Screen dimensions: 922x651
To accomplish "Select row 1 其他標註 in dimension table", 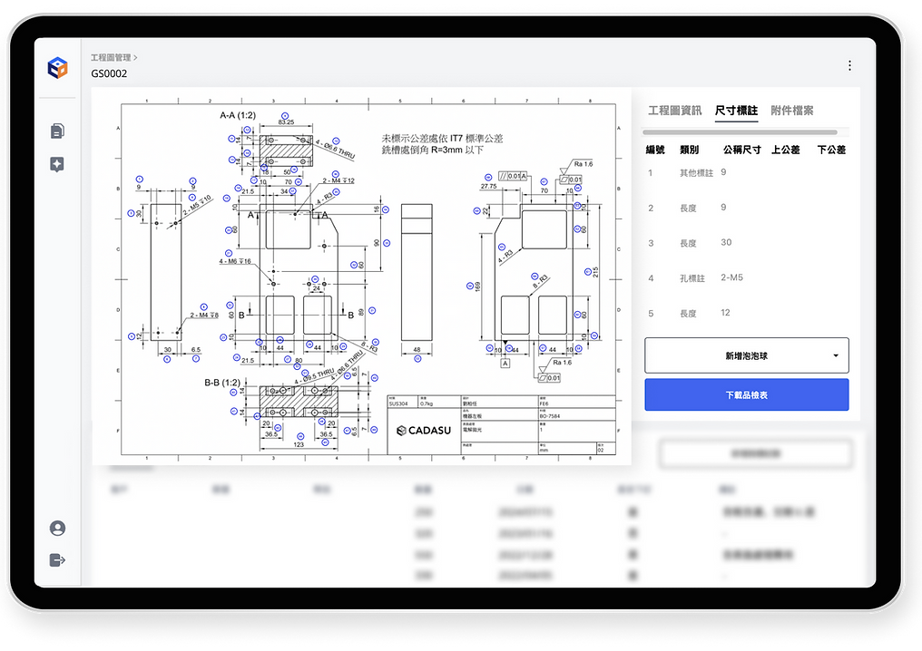I will (x=747, y=173).
